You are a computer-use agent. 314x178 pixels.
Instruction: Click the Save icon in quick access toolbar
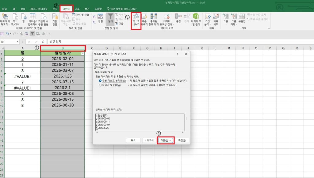tap(2, 34)
